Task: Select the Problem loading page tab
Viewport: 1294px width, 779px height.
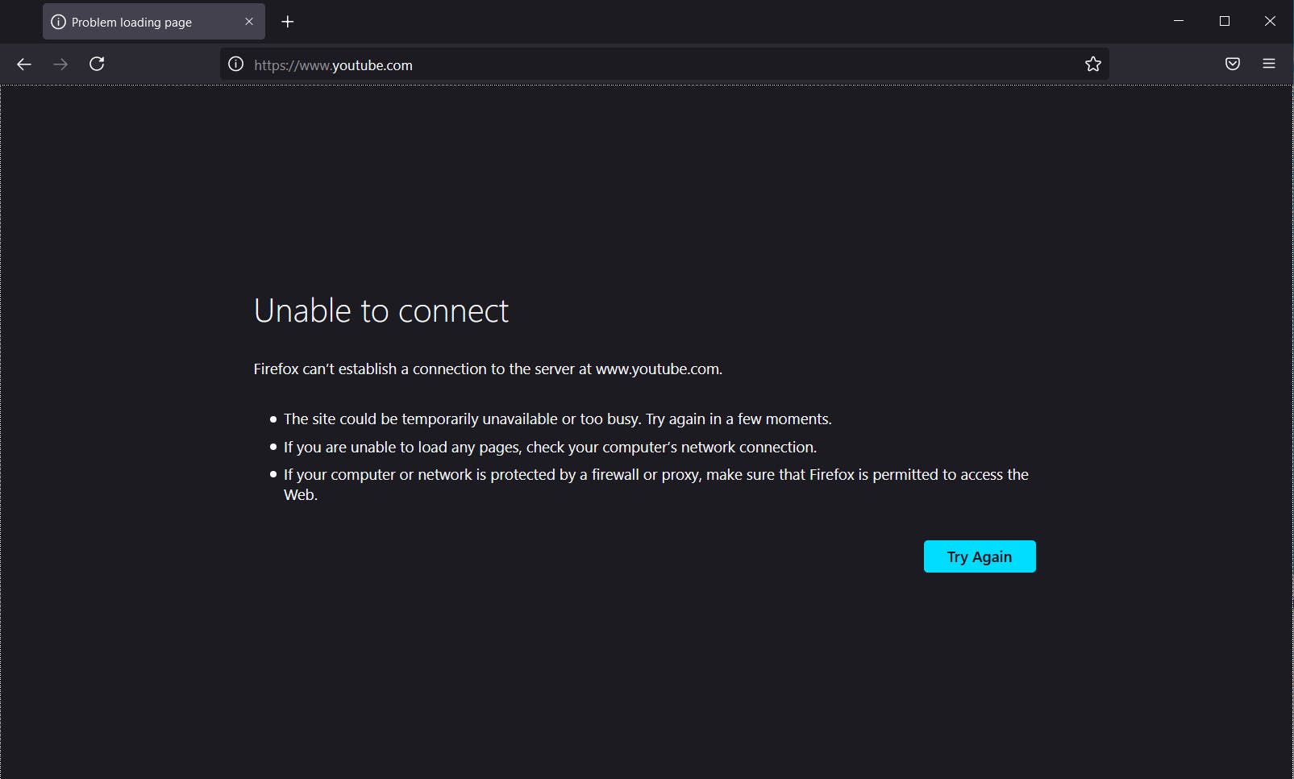Action: (x=154, y=22)
